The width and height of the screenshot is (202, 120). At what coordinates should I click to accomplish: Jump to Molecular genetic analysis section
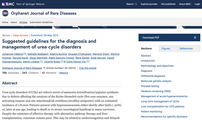[156, 81]
